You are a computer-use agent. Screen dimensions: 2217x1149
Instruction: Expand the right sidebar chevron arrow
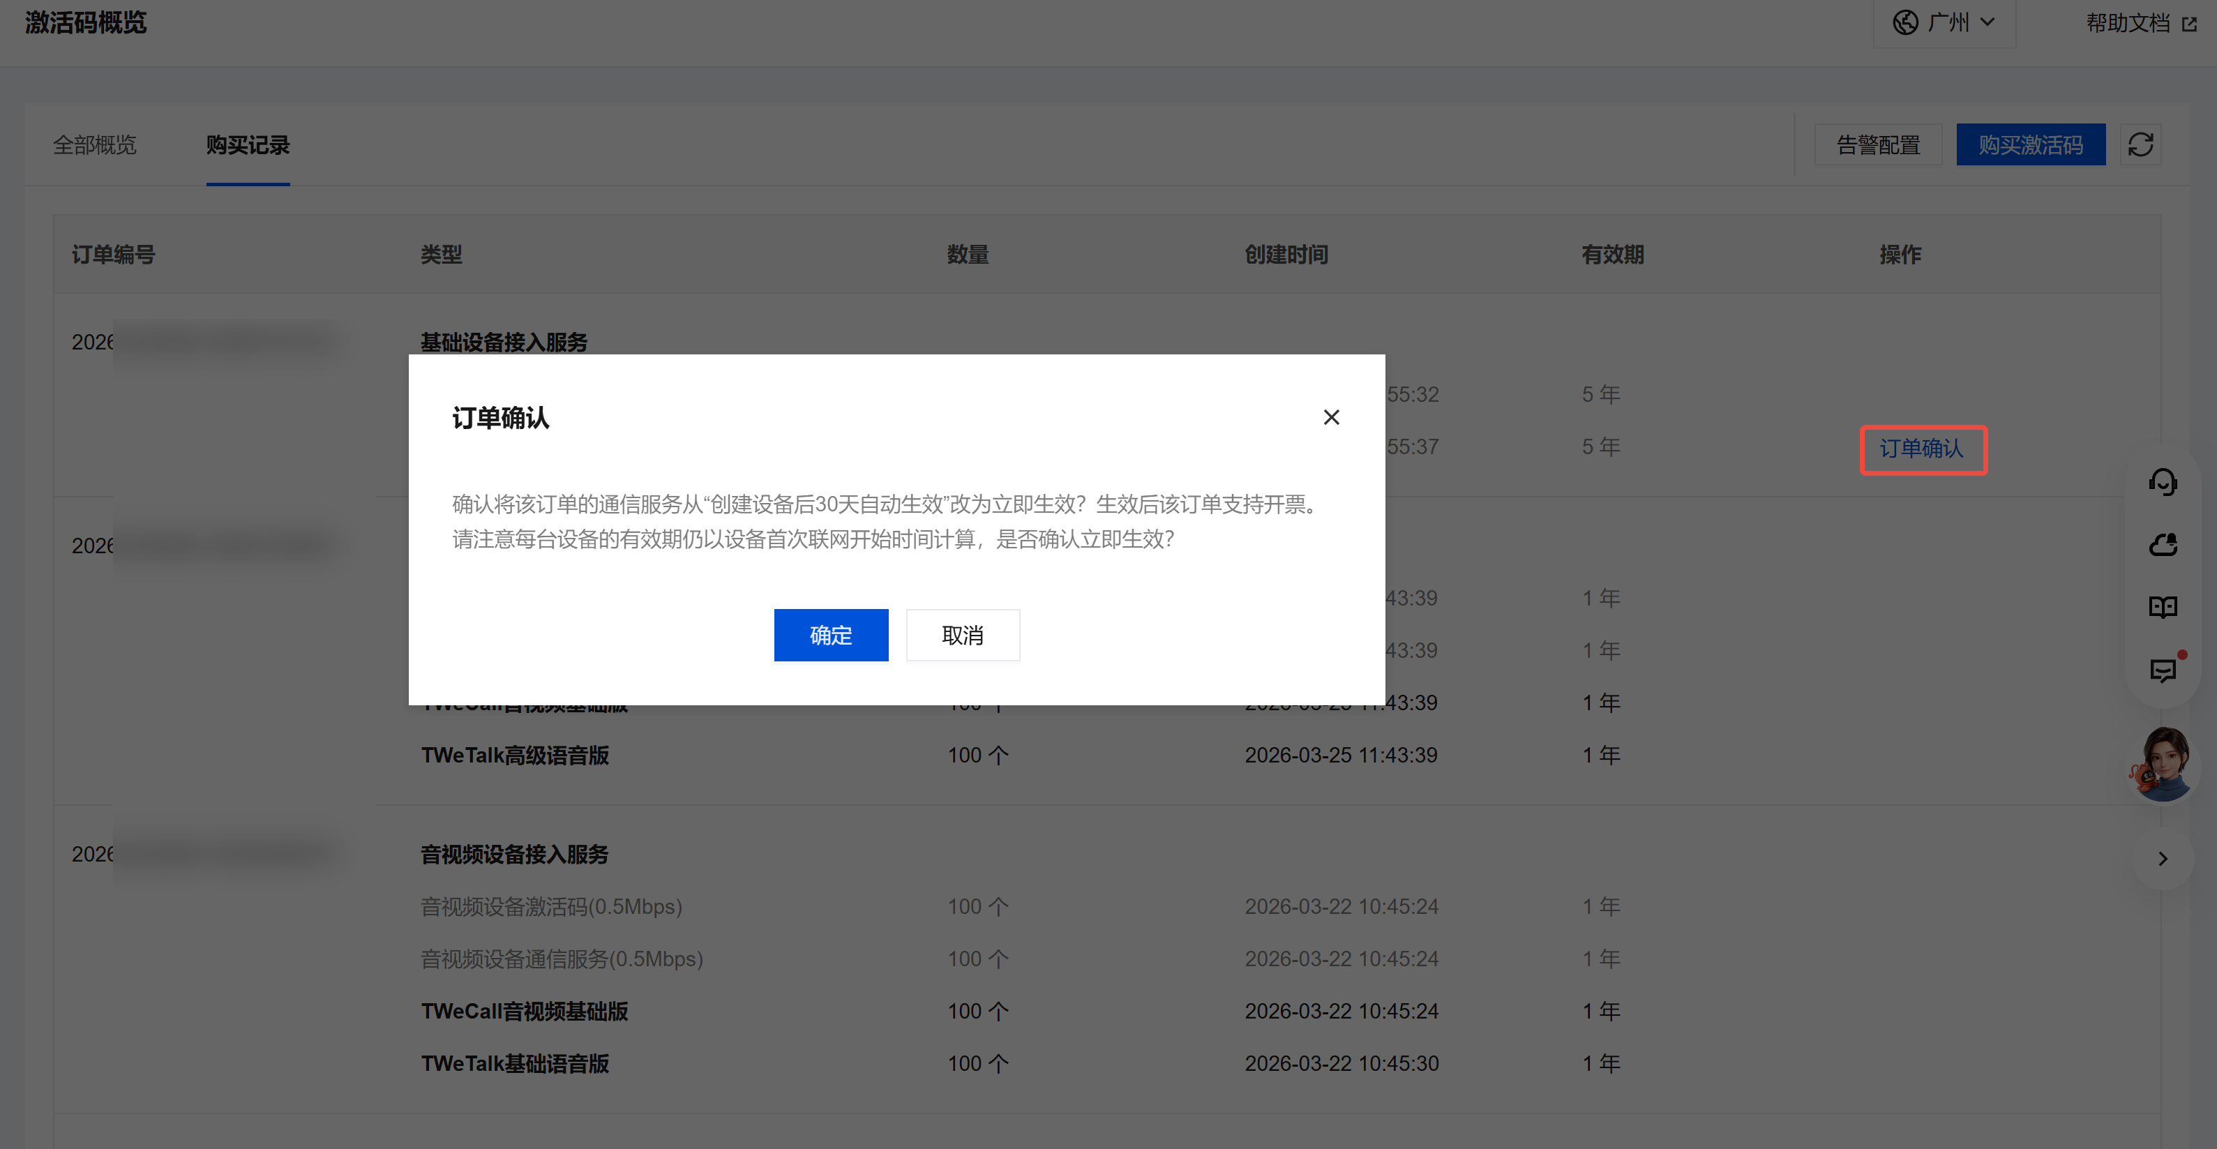coord(2163,858)
